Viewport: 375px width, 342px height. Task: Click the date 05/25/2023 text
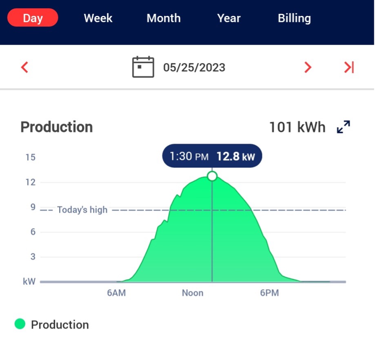[194, 67]
